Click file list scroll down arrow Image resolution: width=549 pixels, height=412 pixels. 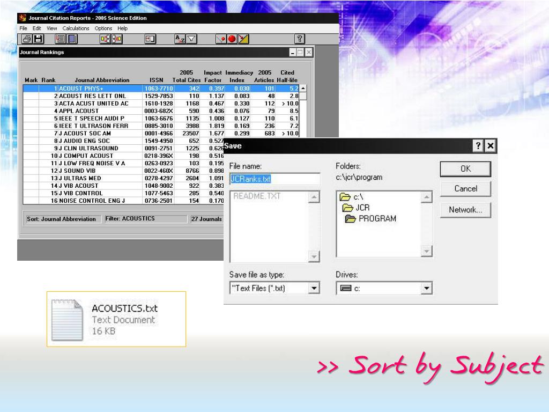314,256
